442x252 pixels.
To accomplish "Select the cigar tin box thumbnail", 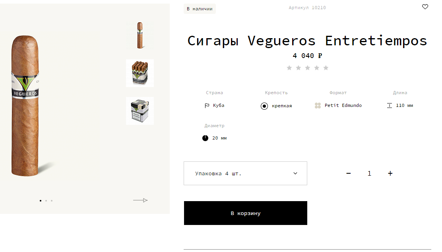I will pyautogui.click(x=140, y=111).
